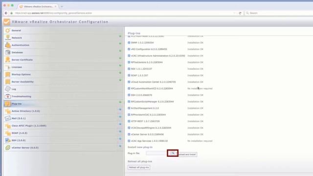Viewport: 313px width, 176px height.
Task: Click the vRealize Orchestrator logo icon
Action: 7,22
